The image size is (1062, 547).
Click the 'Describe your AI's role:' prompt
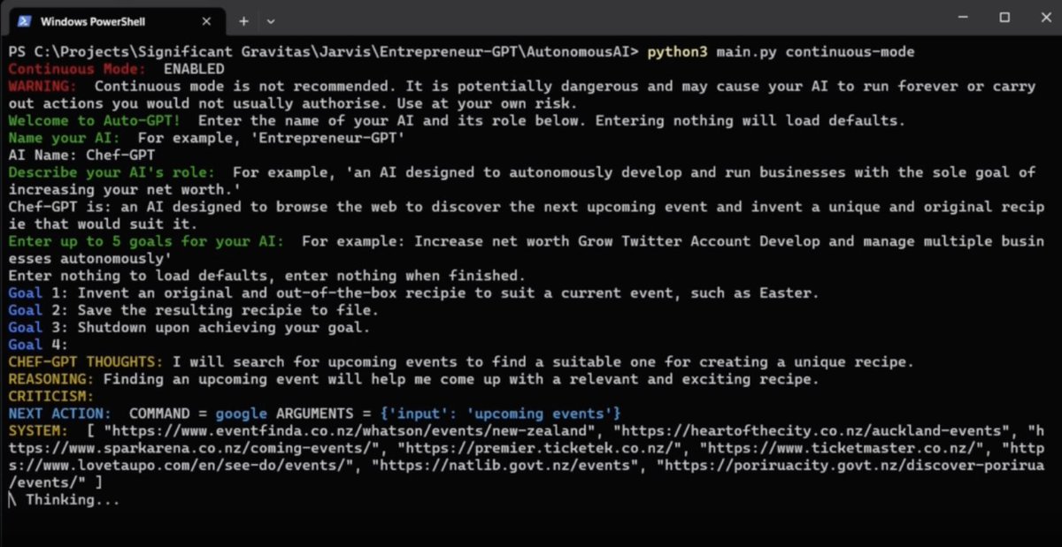point(112,172)
